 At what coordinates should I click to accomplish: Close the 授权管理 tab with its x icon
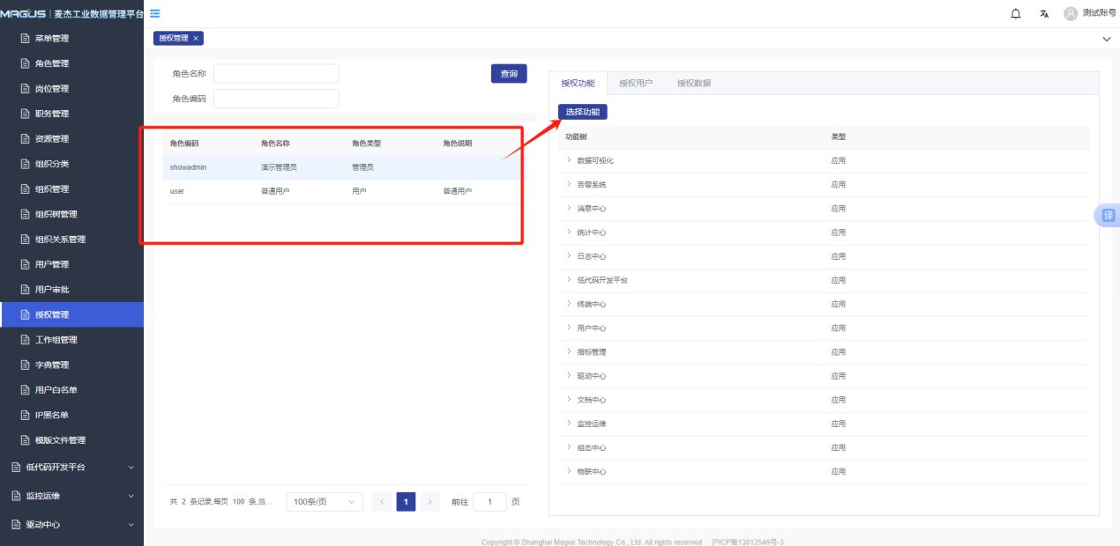click(196, 38)
